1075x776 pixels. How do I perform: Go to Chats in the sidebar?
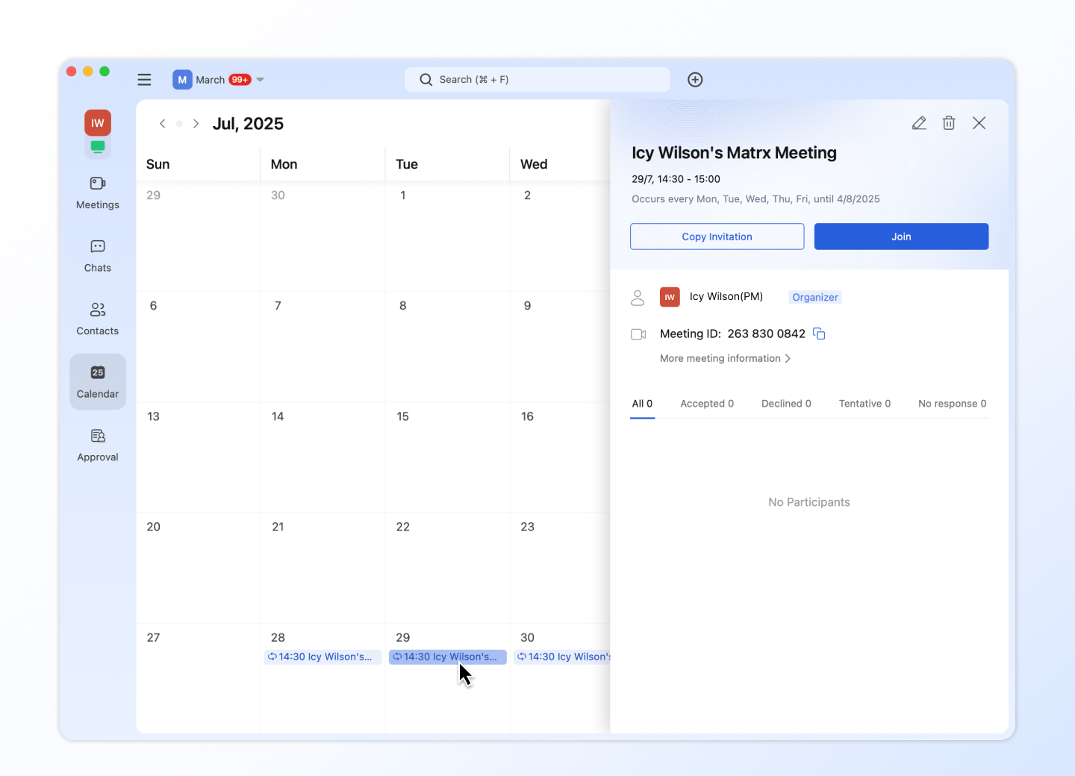[x=98, y=256]
